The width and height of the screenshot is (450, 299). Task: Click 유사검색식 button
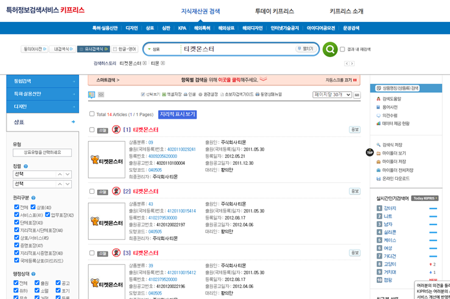(94, 49)
